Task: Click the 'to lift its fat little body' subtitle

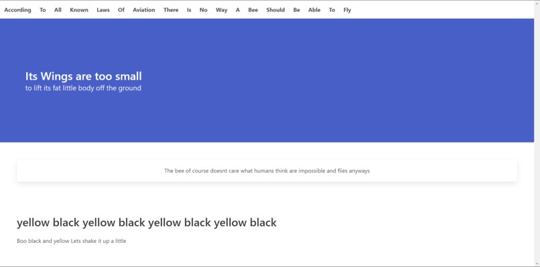Action: 83,88
